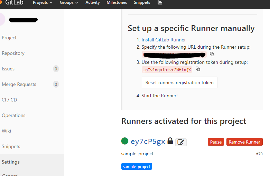Follow the Install GitLab Runner link
The width and height of the screenshot is (270, 176).
tap(164, 40)
